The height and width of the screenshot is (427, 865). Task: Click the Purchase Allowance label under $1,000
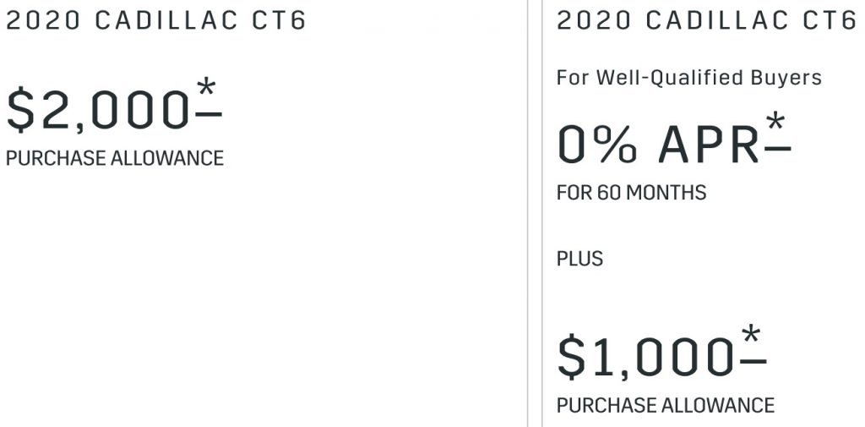666,406
